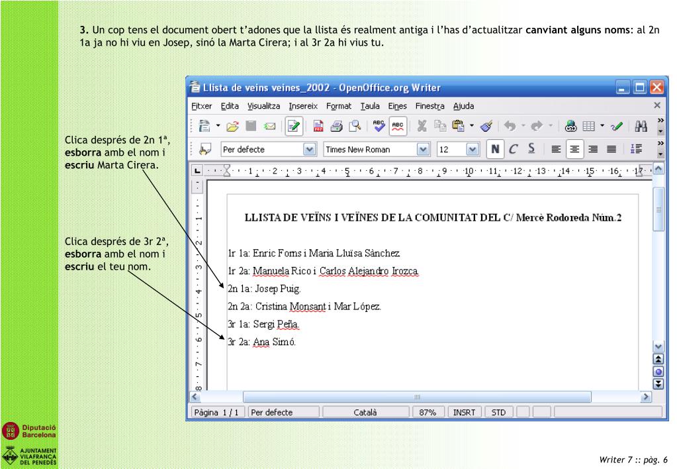Run the spellcheck ABC checkmark icon
This screenshot has width=677, height=469.
(379, 126)
